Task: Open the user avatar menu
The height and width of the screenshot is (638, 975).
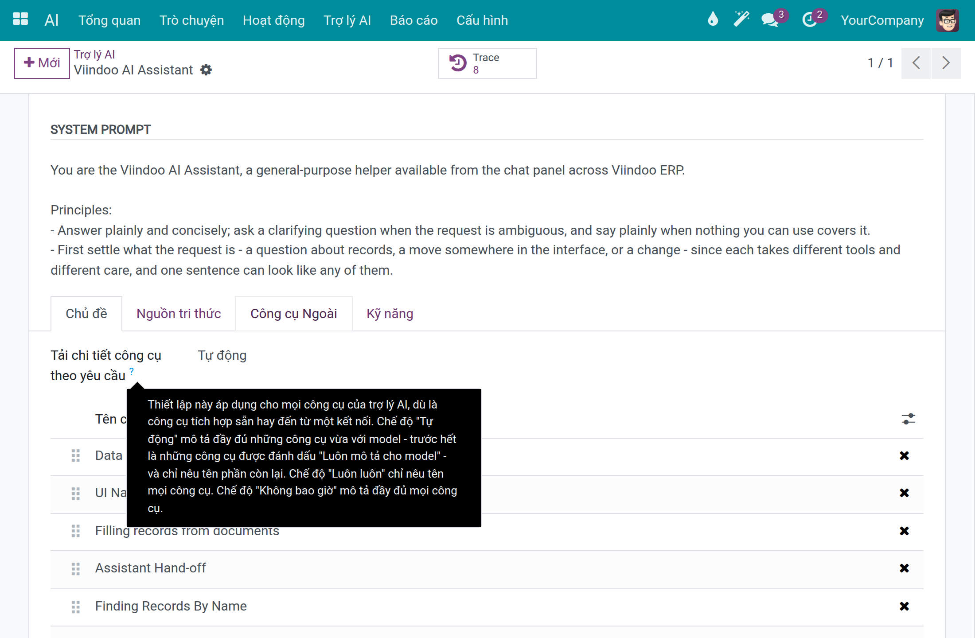Action: [x=948, y=20]
